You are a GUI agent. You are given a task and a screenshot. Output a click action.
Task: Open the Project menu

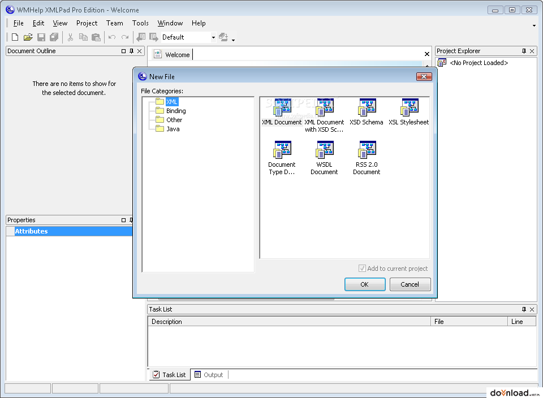click(x=87, y=23)
